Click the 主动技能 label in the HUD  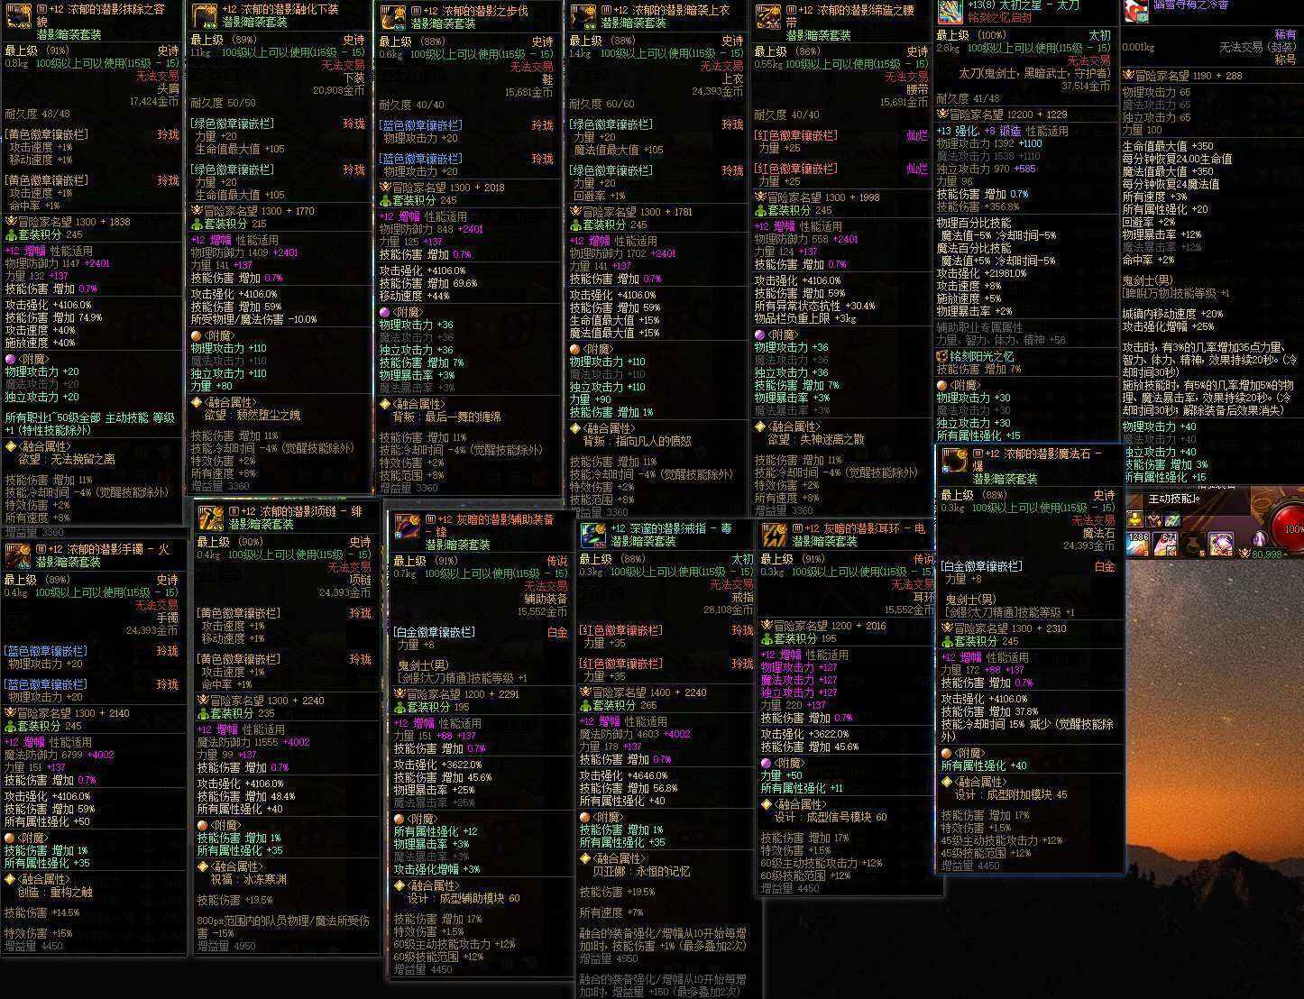1170,499
